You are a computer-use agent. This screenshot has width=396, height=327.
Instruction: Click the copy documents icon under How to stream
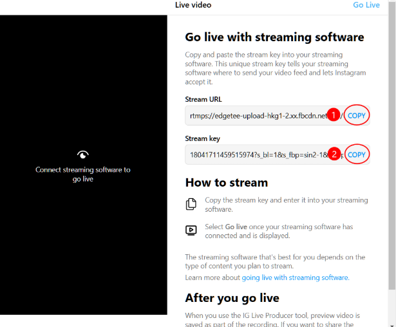coord(191,204)
